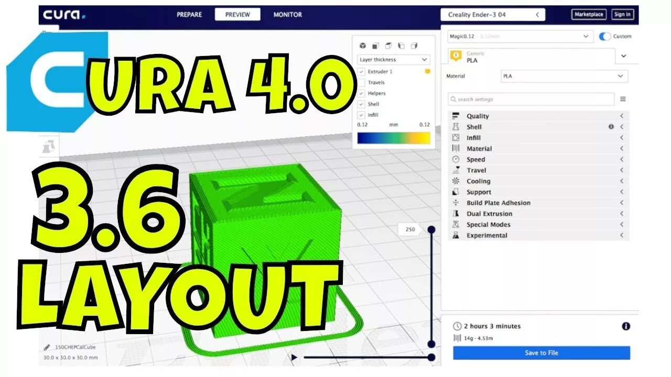671x377 pixels.
Task: Uncheck the Shell checkbox in layer view
Action: click(x=362, y=104)
